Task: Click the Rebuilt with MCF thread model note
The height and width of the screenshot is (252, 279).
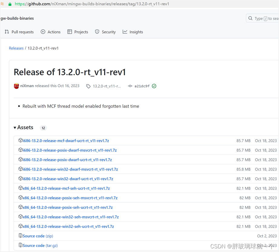Action: [81, 106]
